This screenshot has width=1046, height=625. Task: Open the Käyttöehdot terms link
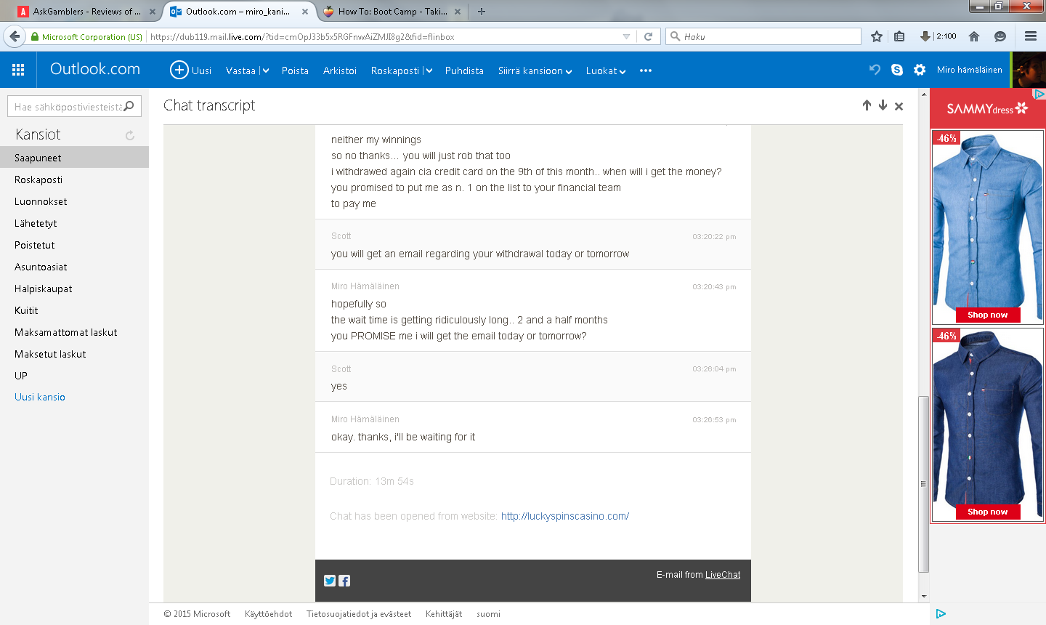[x=268, y=614]
